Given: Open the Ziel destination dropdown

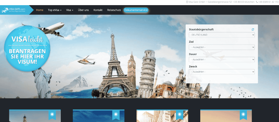Looking at the screenshot, I should (x=222, y=47).
